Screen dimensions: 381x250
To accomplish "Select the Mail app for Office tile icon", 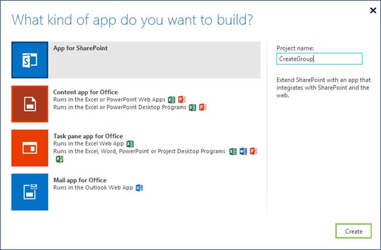I will 30,192.
